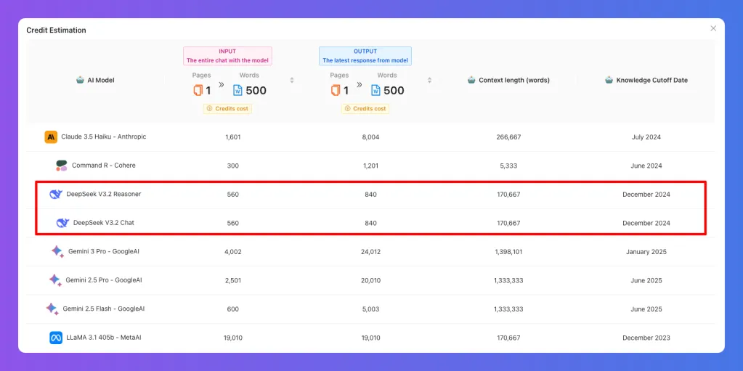Image resolution: width=743 pixels, height=371 pixels.
Task: Click January 2025 cutoff date
Action: tap(646, 252)
